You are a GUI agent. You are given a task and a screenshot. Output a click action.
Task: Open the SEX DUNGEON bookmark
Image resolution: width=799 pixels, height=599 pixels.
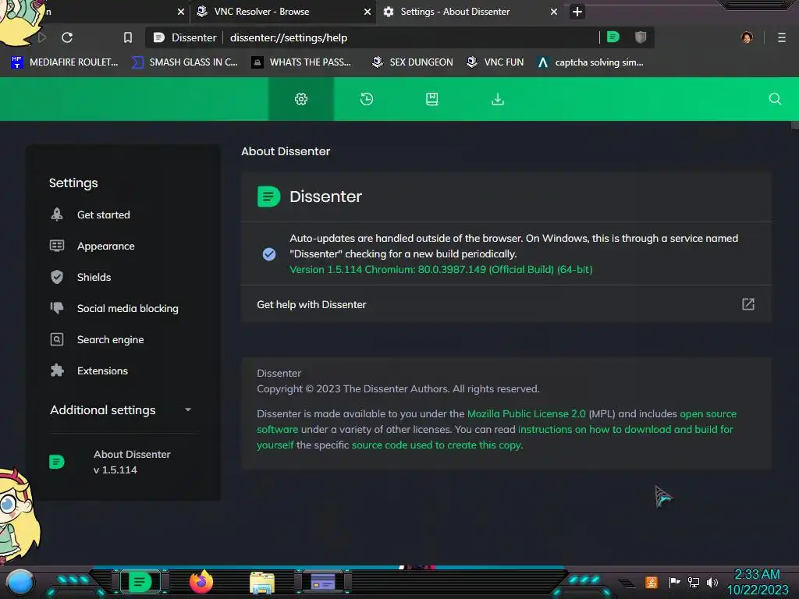click(412, 62)
